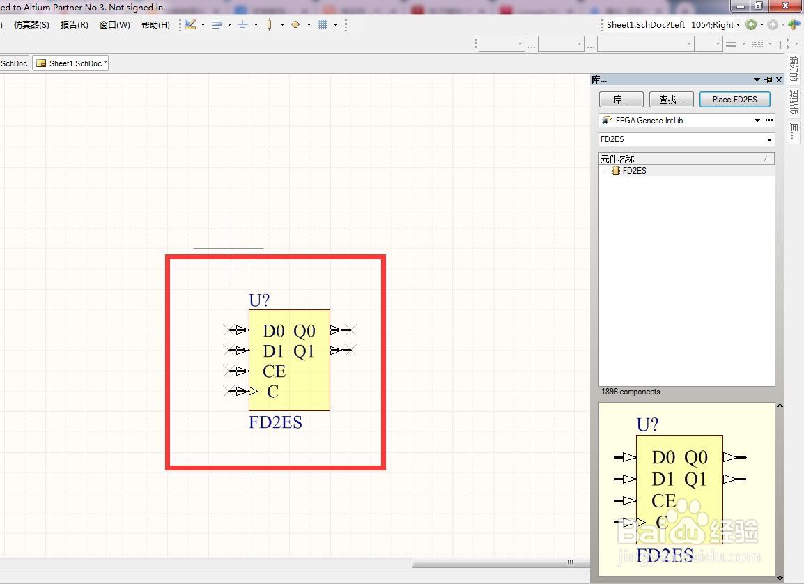
Task: Click the Place FD2ES button
Action: click(735, 100)
